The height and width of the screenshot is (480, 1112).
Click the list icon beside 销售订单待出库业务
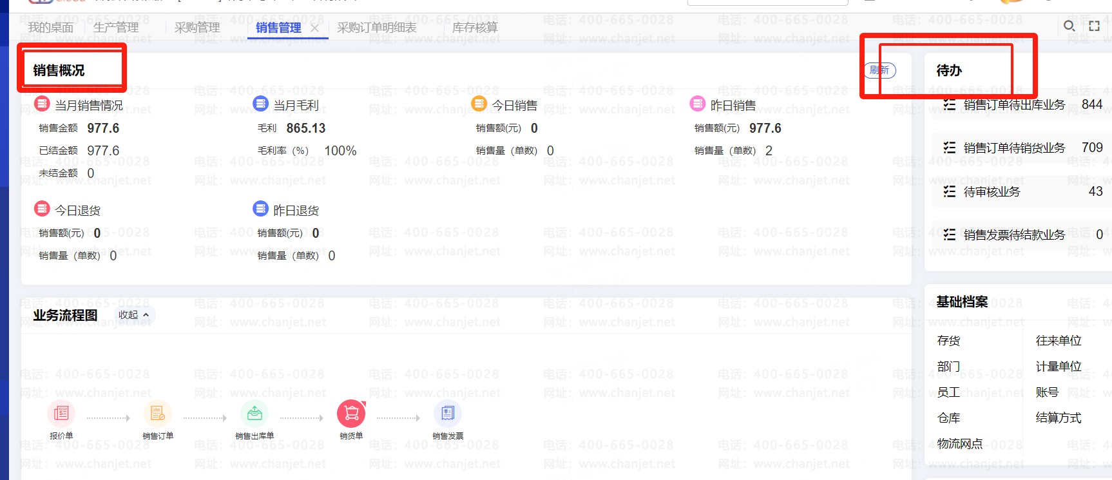[x=949, y=104]
